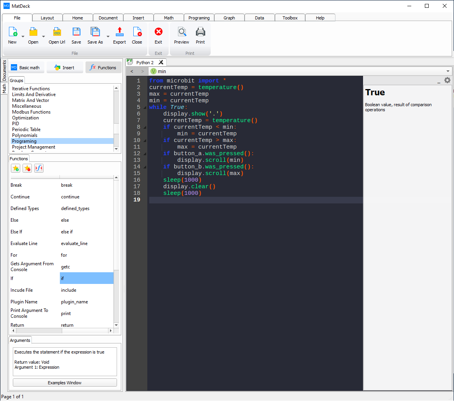Open the Examples Window

65,382
